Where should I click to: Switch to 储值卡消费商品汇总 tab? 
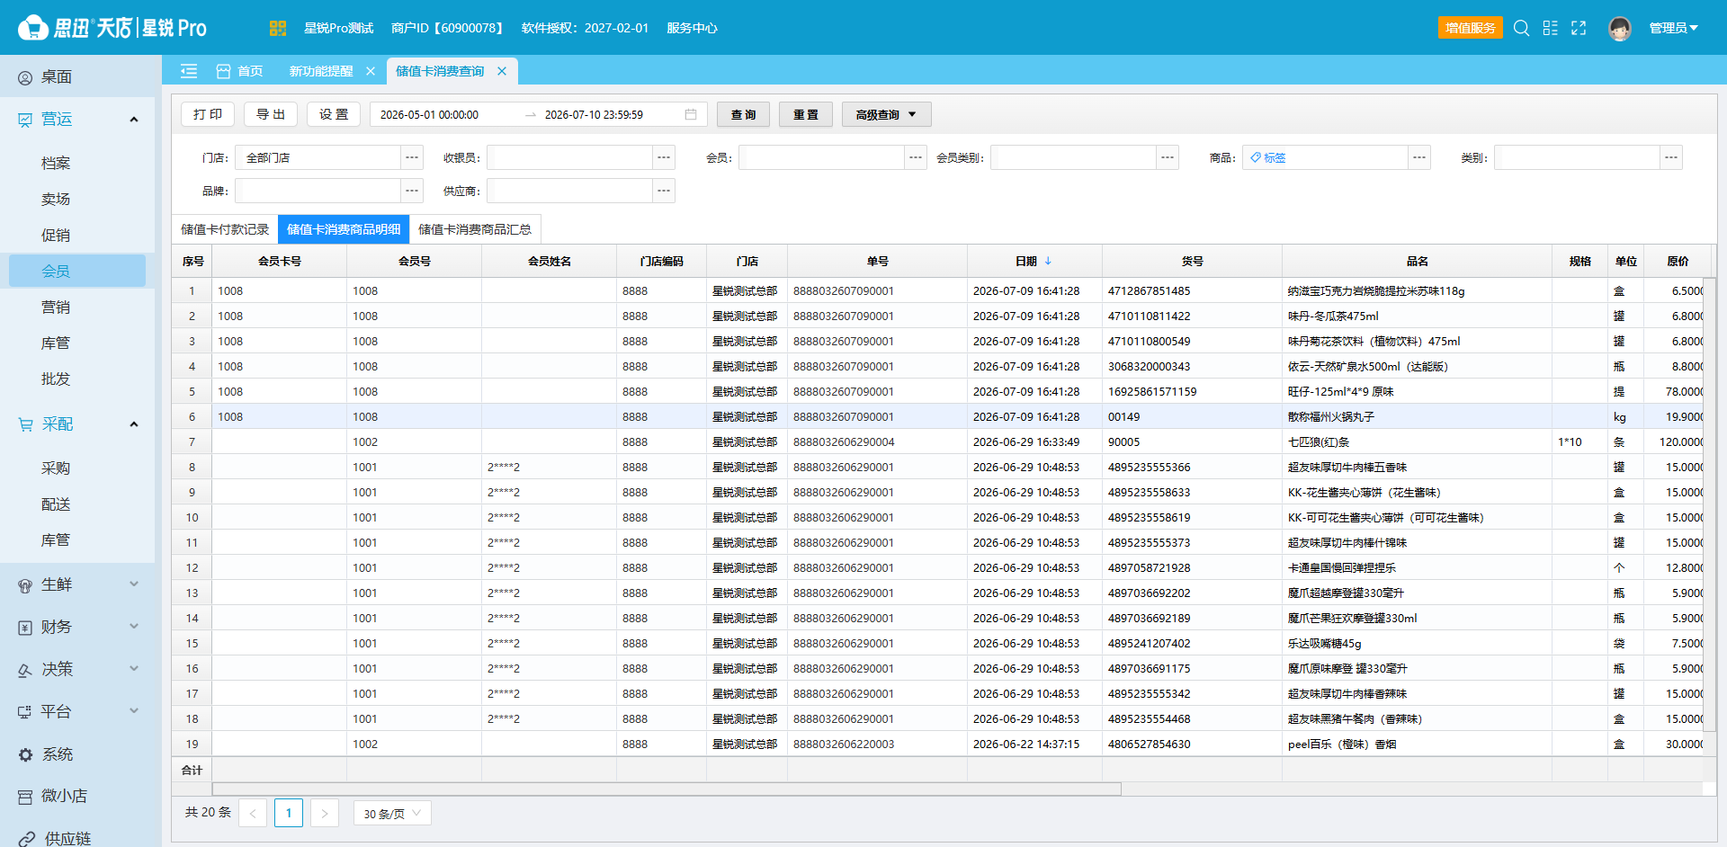click(475, 229)
